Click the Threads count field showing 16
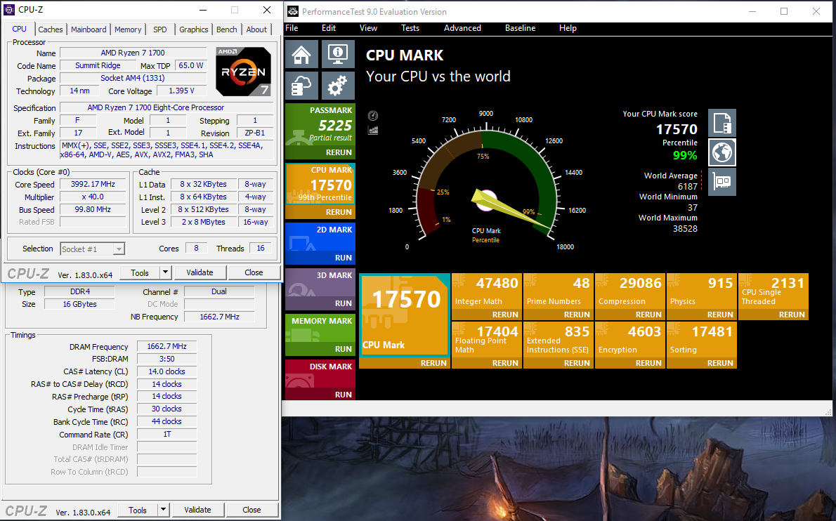This screenshot has height=521, width=836. point(261,249)
